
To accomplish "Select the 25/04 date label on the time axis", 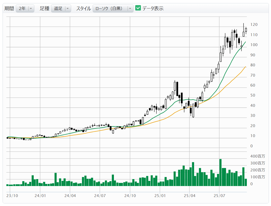I will tap(189, 195).
